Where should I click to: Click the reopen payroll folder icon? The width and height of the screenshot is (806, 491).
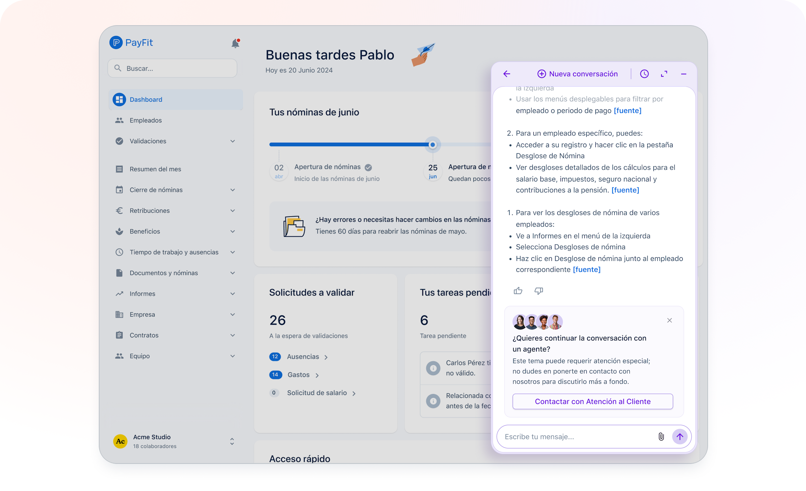[x=294, y=226]
